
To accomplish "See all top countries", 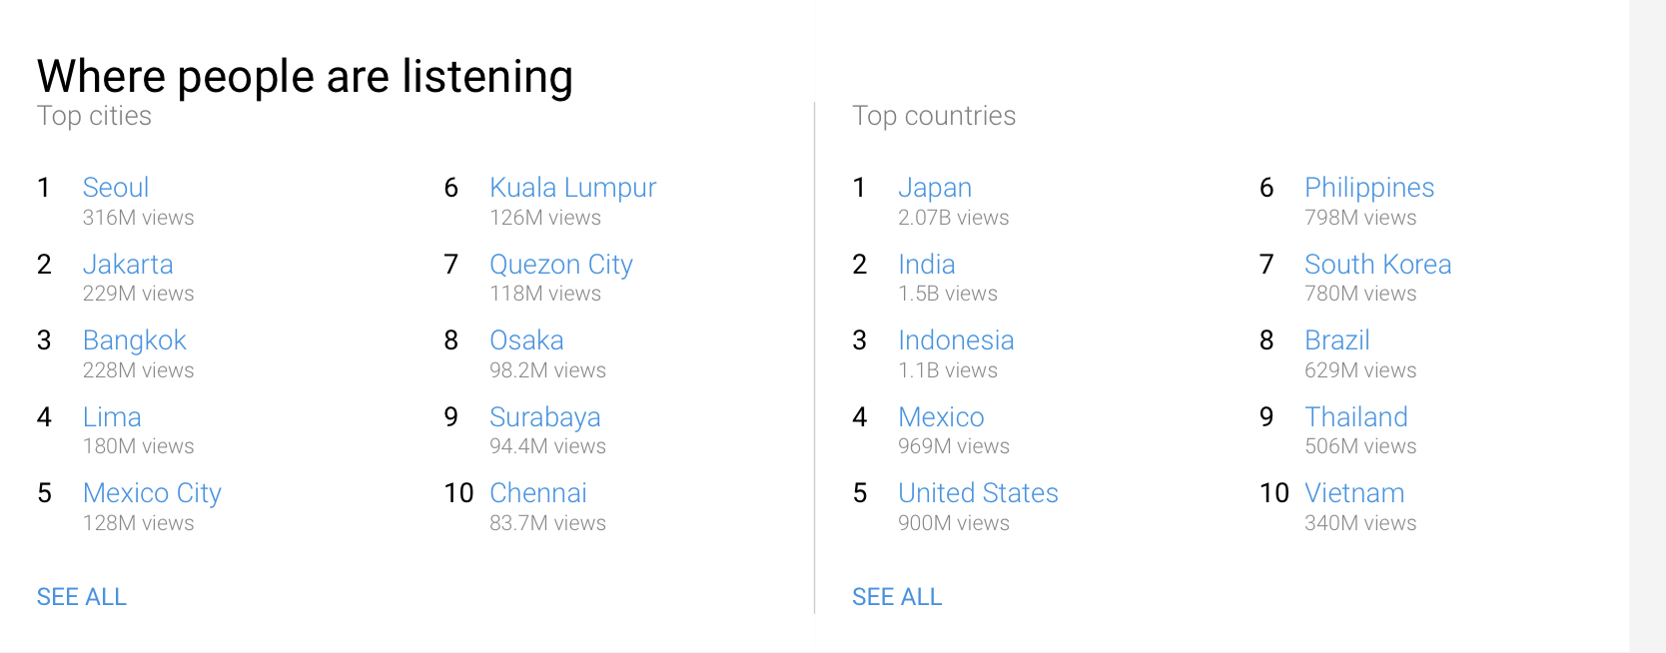I will coord(896,597).
